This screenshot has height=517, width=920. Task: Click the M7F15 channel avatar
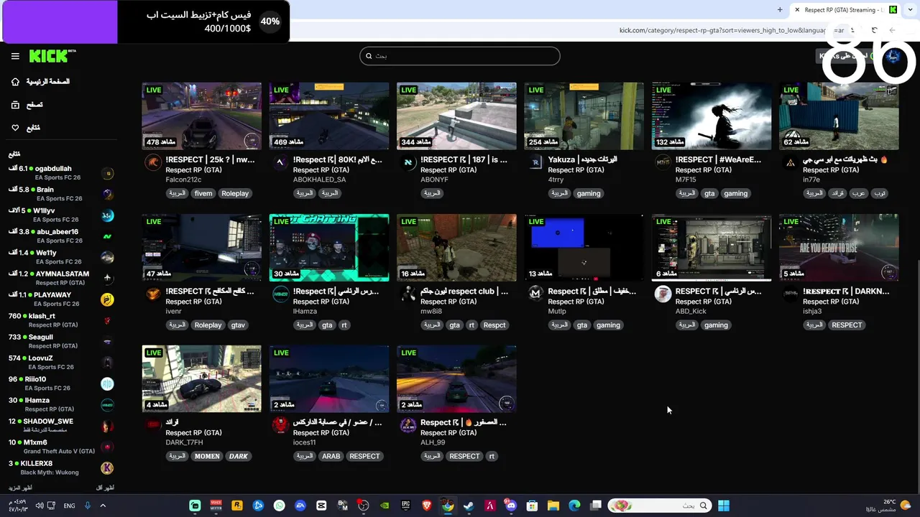(663, 163)
